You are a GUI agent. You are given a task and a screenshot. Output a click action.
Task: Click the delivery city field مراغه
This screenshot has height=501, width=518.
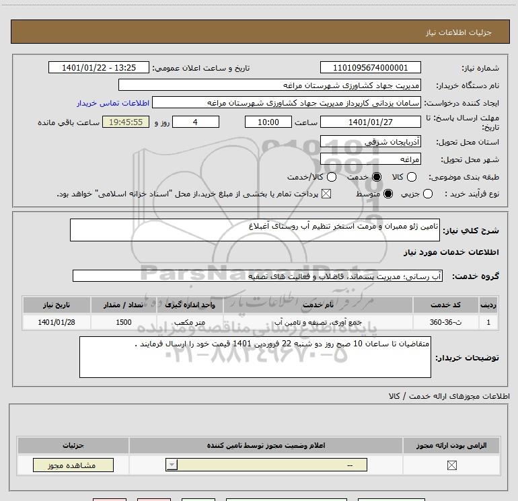pyautogui.click(x=370, y=159)
